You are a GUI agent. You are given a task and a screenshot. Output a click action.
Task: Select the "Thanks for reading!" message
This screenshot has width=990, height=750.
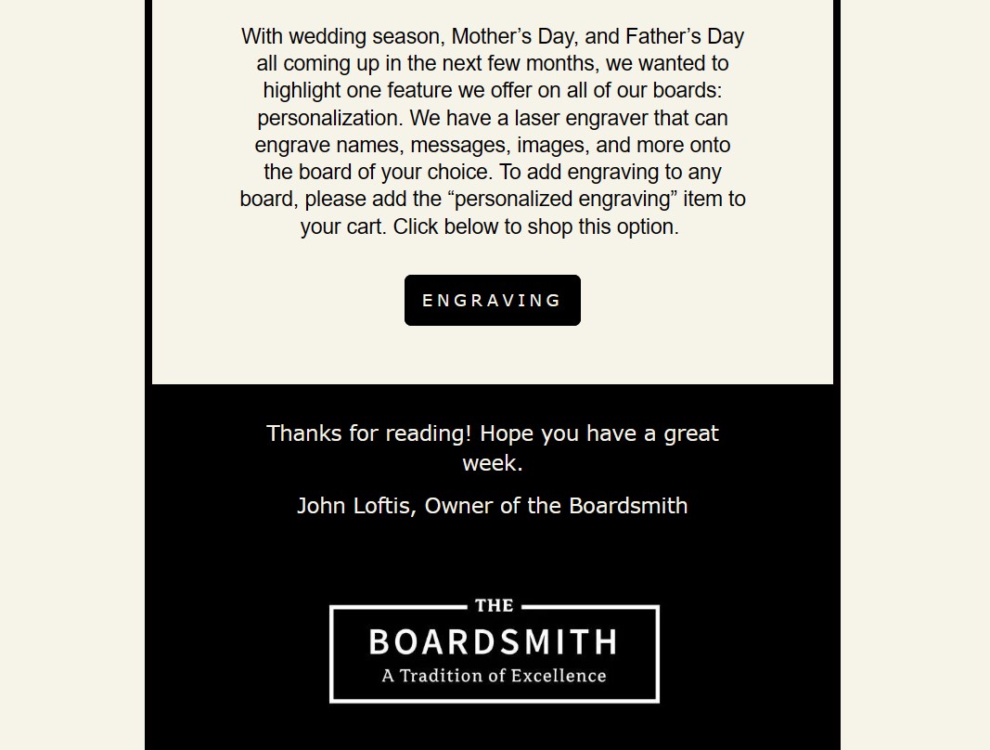click(x=492, y=433)
